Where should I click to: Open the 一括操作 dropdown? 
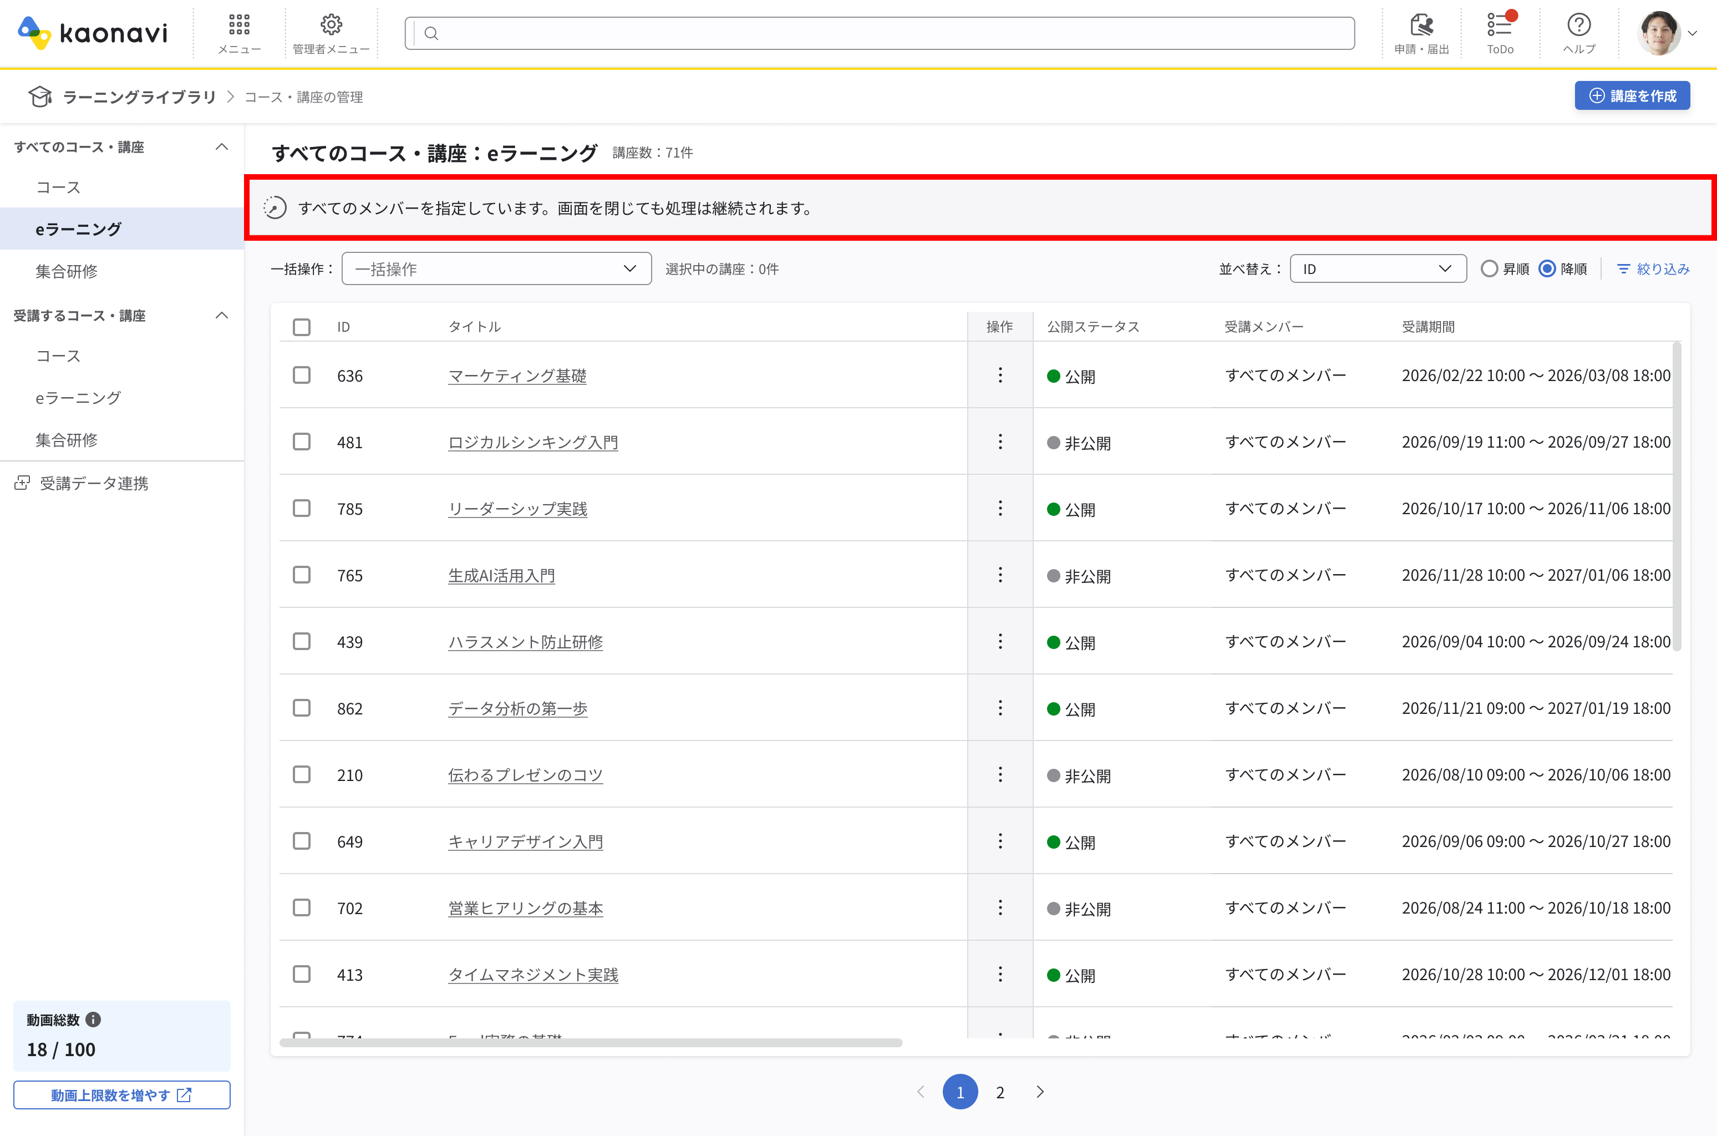coord(496,269)
